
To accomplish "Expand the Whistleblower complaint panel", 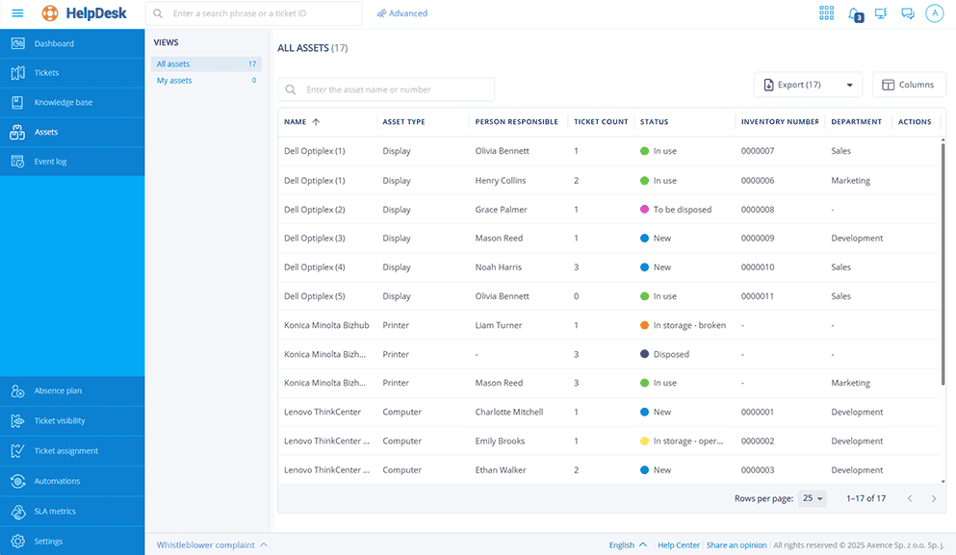I will (212, 544).
